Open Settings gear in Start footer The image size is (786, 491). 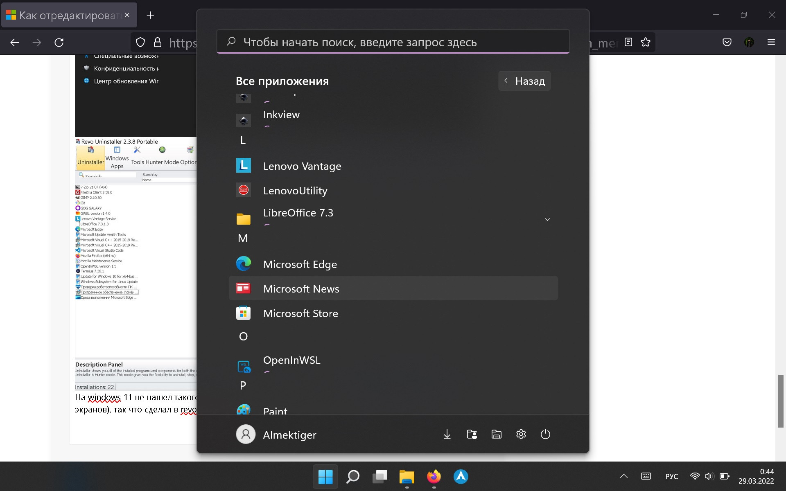(521, 434)
